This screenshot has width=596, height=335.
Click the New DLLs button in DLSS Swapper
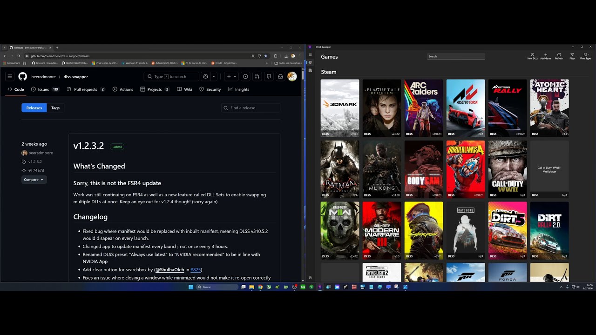(x=533, y=56)
